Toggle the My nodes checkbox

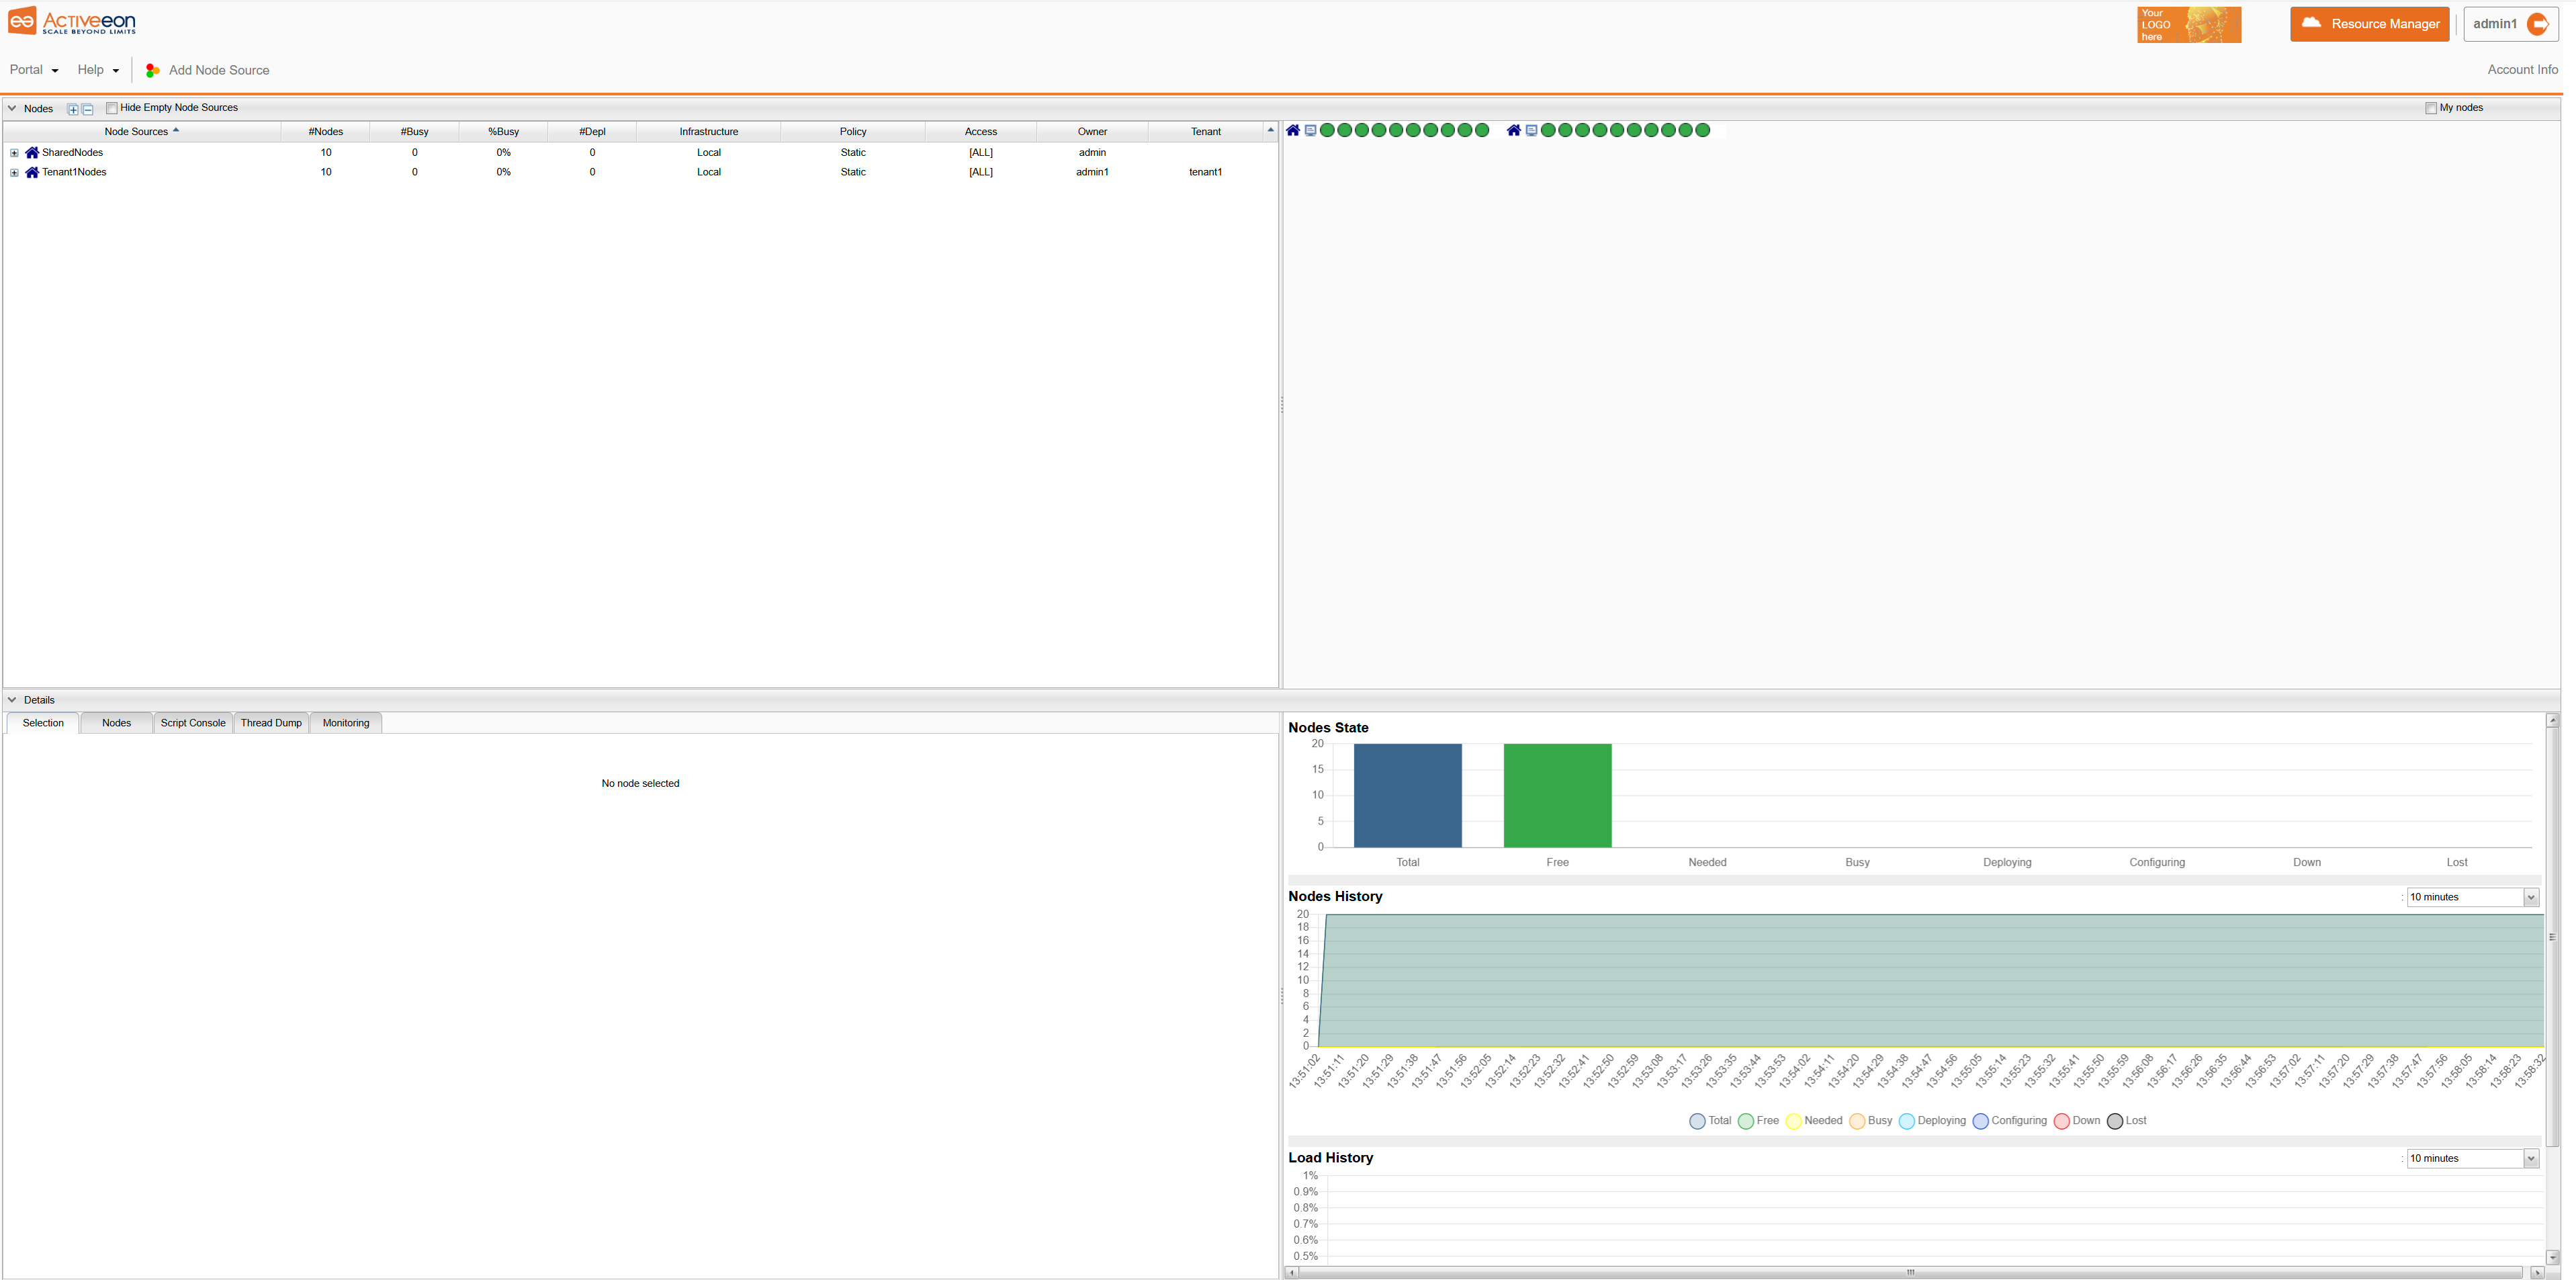click(x=2431, y=108)
